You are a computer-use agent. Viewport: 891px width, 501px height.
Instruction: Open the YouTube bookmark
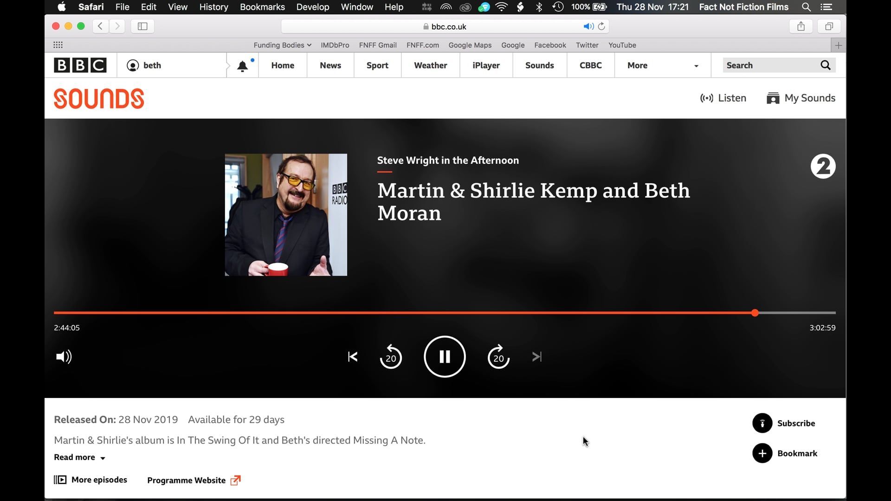pyautogui.click(x=622, y=45)
